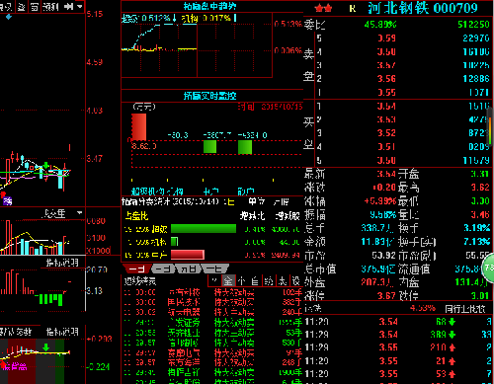Open the 总手 volume indicator dropdown
The image size is (494, 384).
pyautogui.click(x=79, y=213)
